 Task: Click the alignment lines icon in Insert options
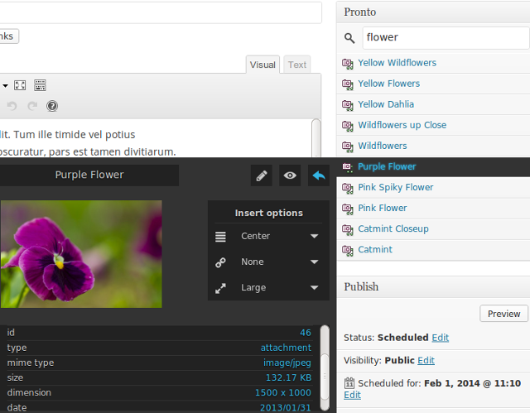220,237
